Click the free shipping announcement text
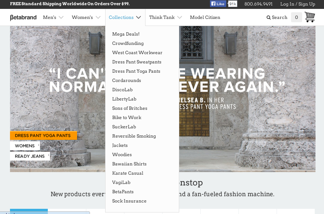 click(x=70, y=4)
